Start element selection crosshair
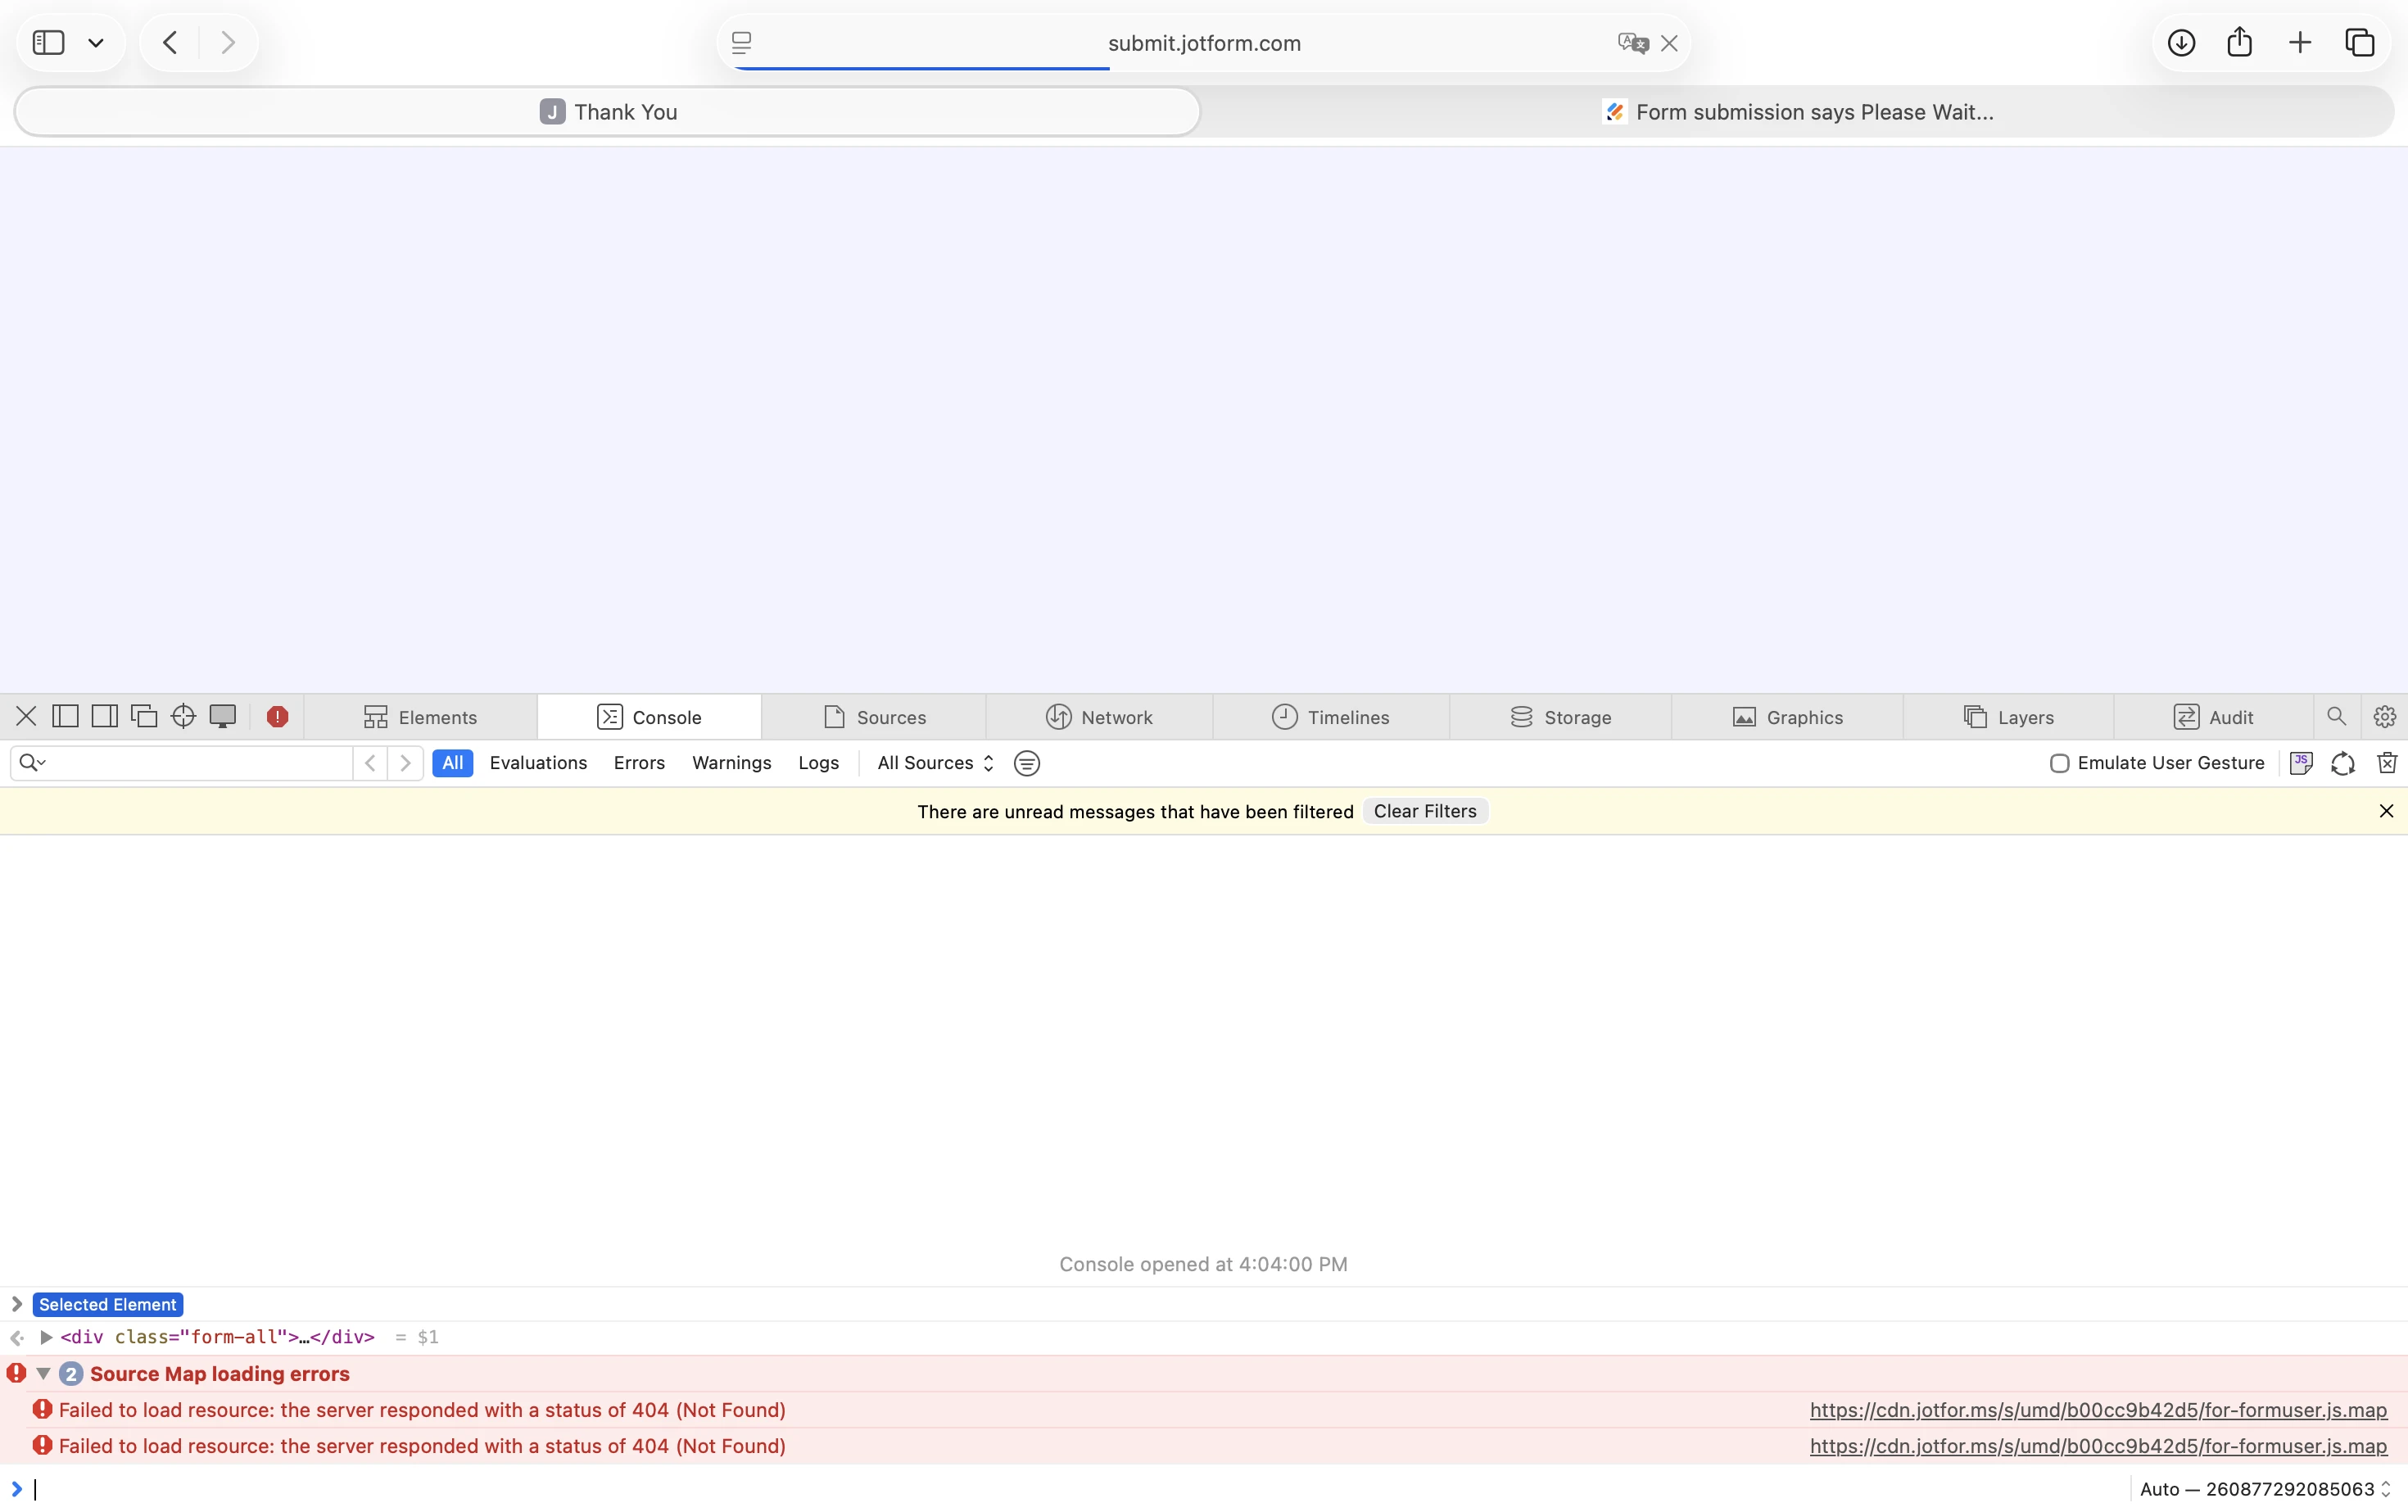Image resolution: width=2408 pixels, height=1512 pixels. tap(183, 717)
